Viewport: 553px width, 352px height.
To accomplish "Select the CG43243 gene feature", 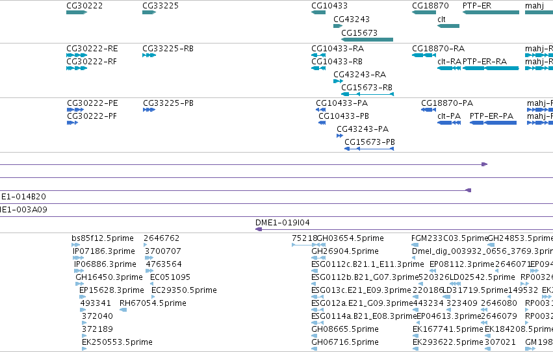I will pyautogui.click(x=338, y=26).
